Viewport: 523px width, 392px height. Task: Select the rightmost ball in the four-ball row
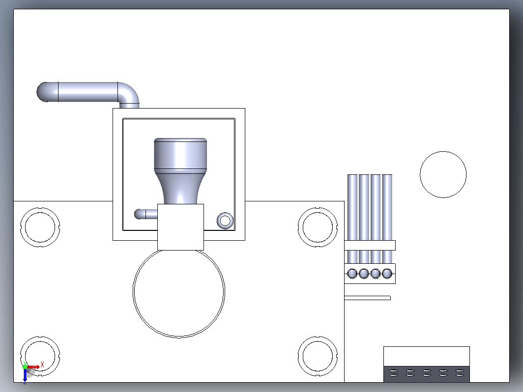coord(387,274)
